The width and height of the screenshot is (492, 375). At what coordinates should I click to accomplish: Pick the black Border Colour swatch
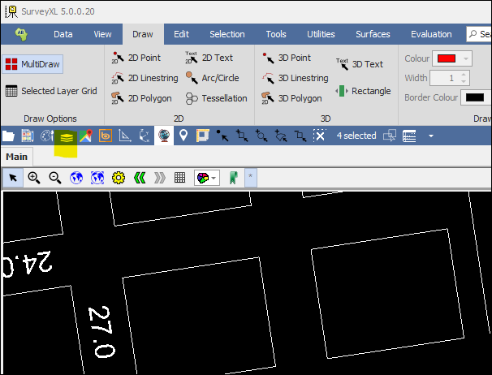coord(473,98)
